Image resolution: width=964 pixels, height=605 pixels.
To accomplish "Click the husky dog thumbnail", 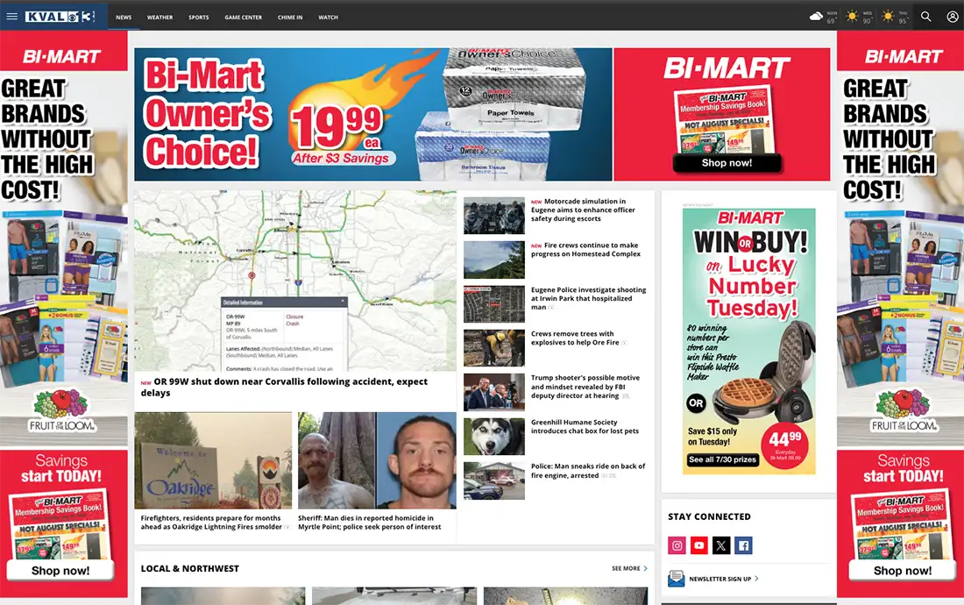I will tap(494, 437).
